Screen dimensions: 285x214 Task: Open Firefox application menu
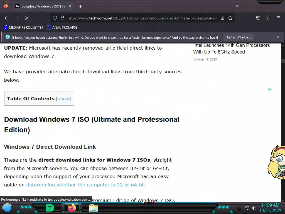click(x=278, y=18)
